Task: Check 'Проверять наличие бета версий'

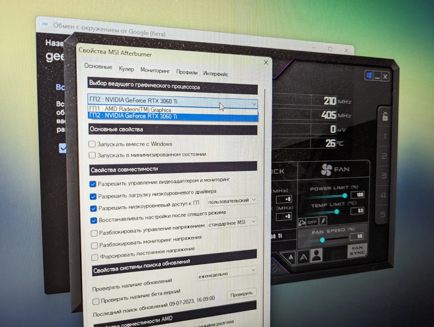Action: point(96,301)
